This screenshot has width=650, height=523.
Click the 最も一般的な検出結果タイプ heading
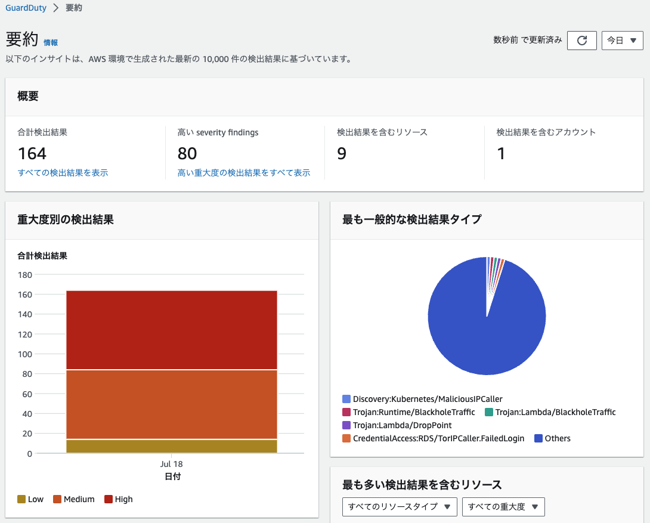point(412,219)
